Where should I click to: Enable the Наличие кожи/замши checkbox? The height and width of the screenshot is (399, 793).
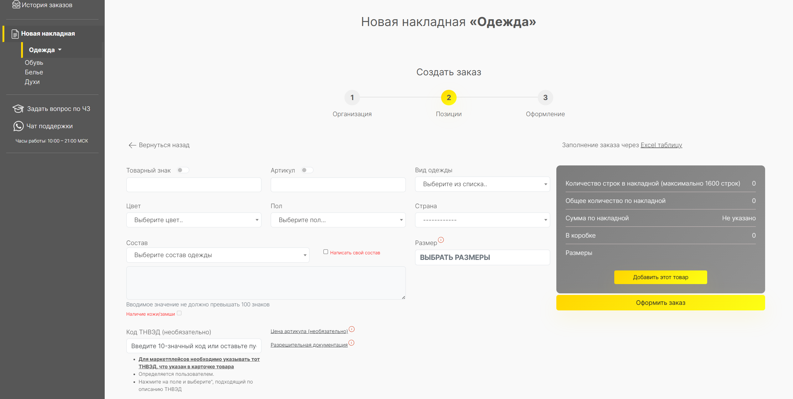point(179,313)
